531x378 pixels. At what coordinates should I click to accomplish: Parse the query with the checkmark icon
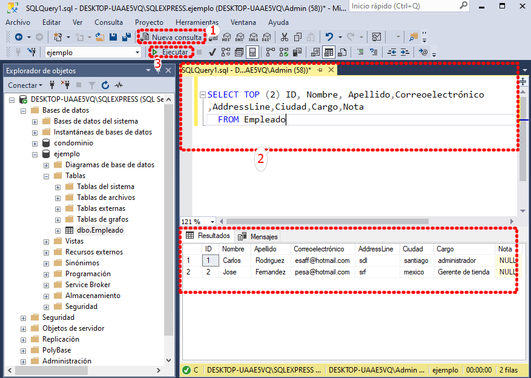212,51
